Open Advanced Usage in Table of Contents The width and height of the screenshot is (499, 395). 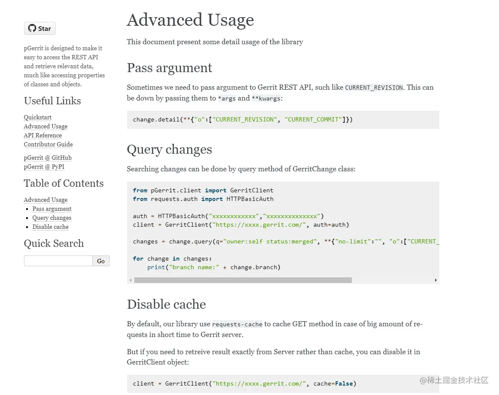tap(45, 200)
